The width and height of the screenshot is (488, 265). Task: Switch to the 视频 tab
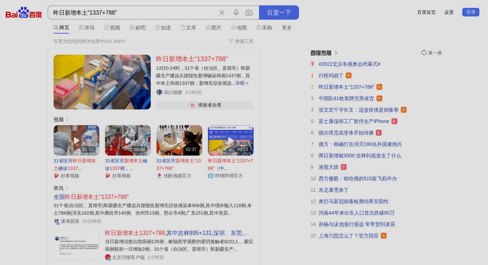(x=112, y=28)
